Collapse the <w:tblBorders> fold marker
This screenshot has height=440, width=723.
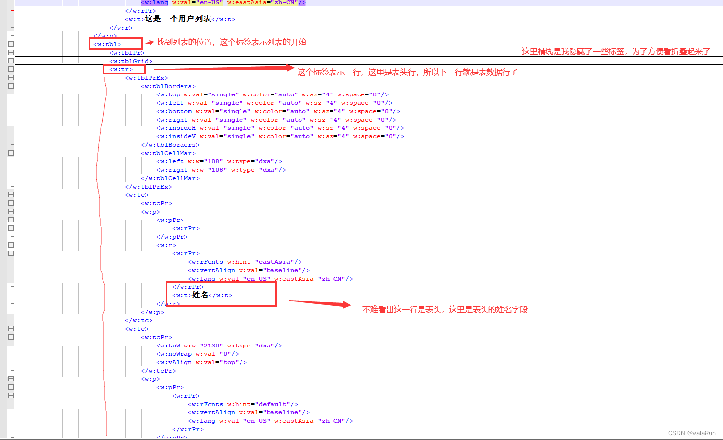(11, 86)
